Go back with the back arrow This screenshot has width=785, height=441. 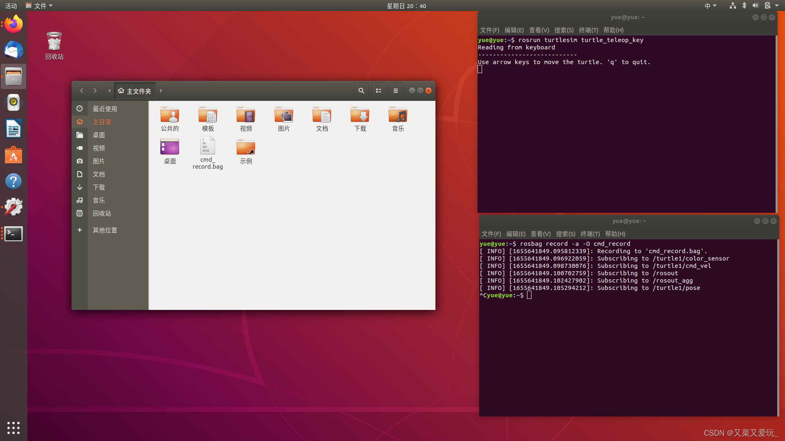(82, 91)
